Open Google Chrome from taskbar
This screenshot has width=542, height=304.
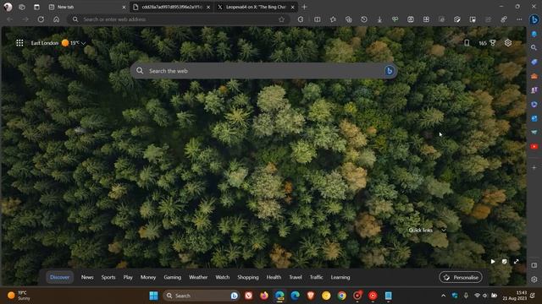342,296
